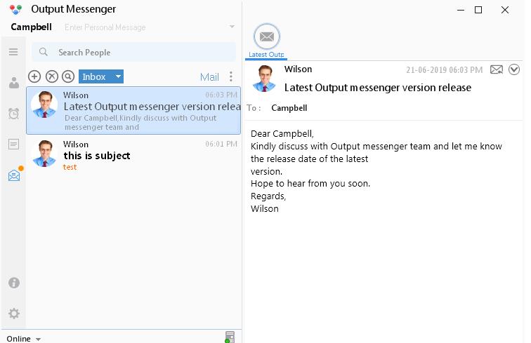Open the Online status dropdown

[x=24, y=338]
